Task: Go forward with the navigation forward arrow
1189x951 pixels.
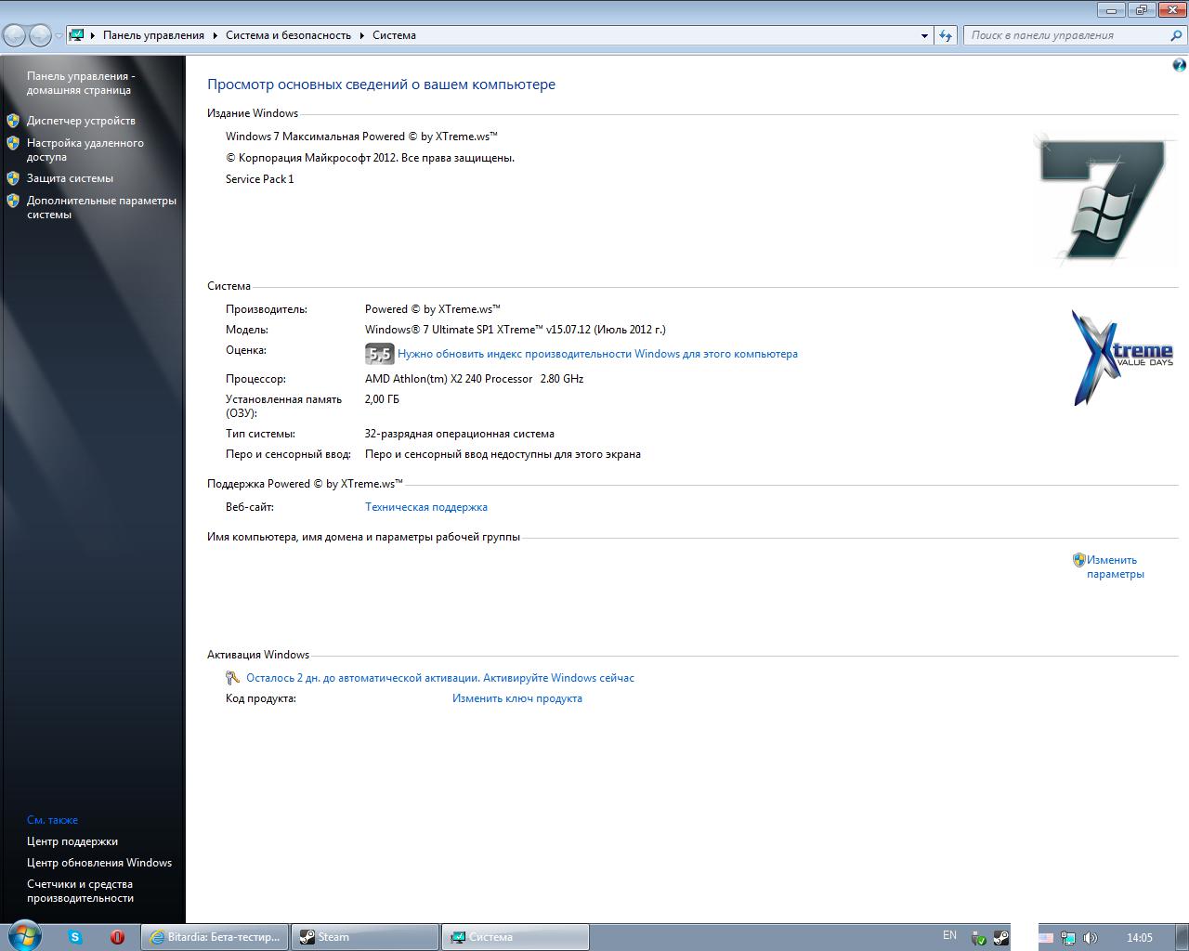Action: (40, 35)
